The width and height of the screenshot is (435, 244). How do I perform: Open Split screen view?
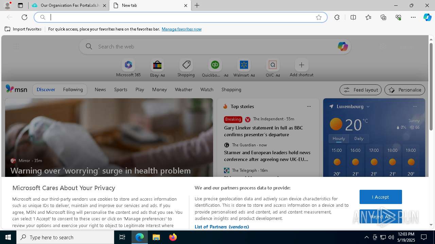353,17
